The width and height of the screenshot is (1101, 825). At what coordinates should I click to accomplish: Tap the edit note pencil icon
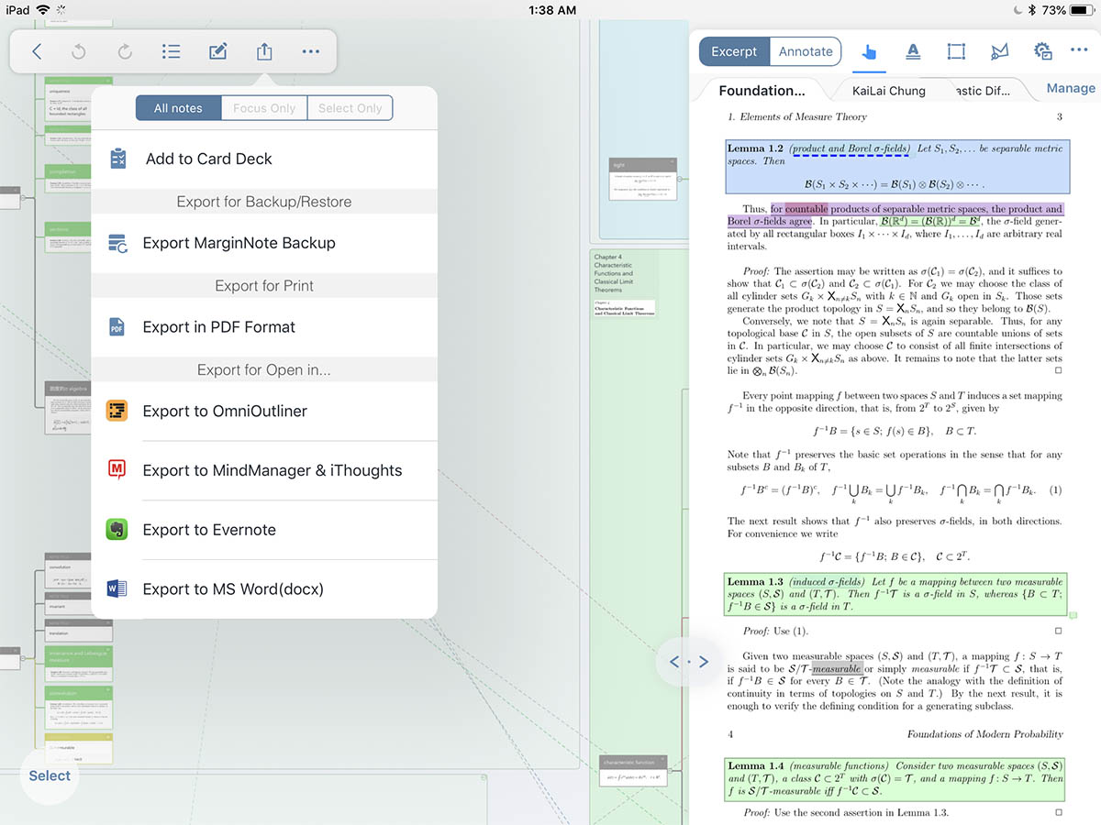tap(217, 52)
